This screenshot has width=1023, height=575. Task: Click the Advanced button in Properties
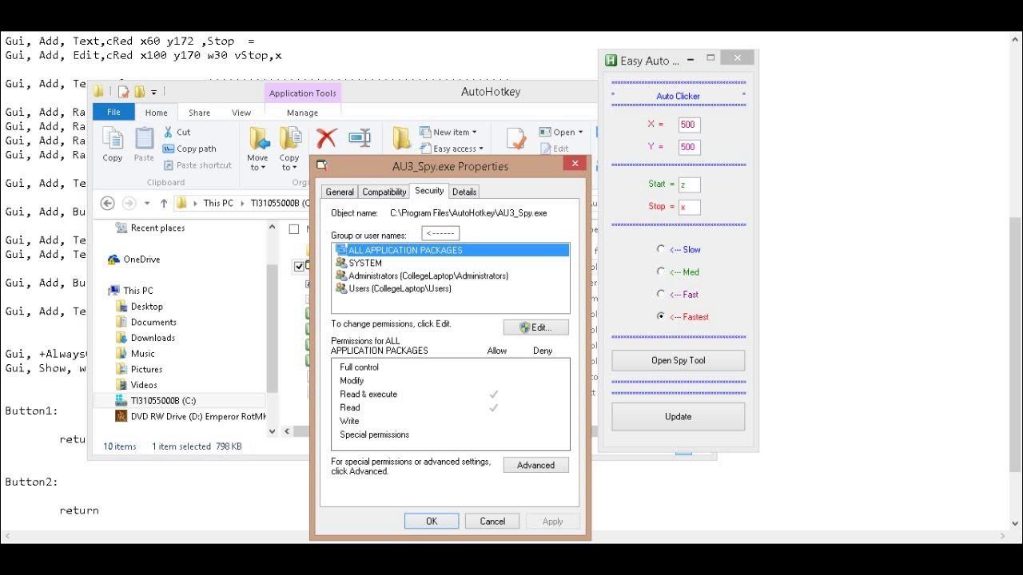point(536,465)
